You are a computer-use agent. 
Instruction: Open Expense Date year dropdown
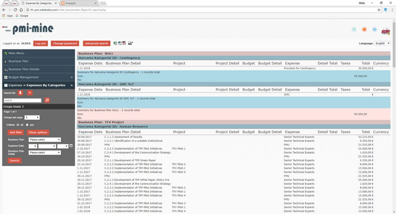coord(63,146)
